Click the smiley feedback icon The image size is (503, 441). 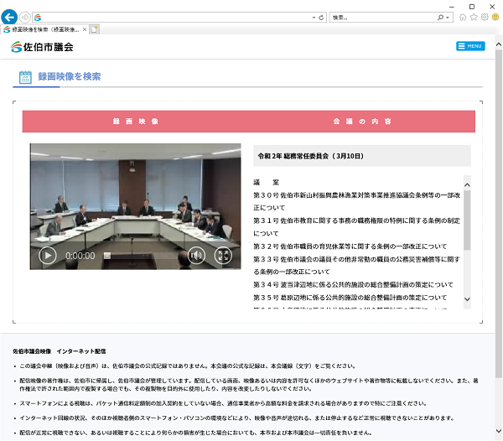(x=495, y=17)
